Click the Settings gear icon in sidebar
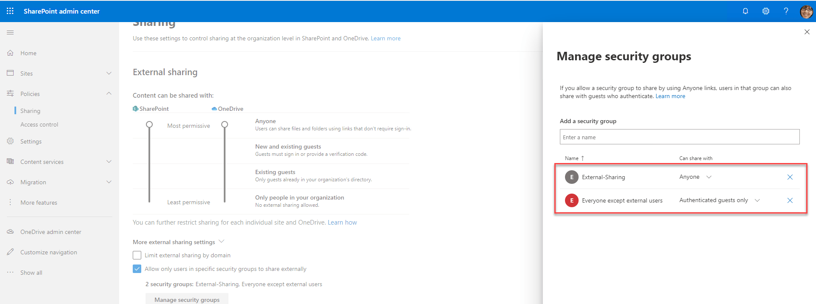The width and height of the screenshot is (816, 304). 10,141
